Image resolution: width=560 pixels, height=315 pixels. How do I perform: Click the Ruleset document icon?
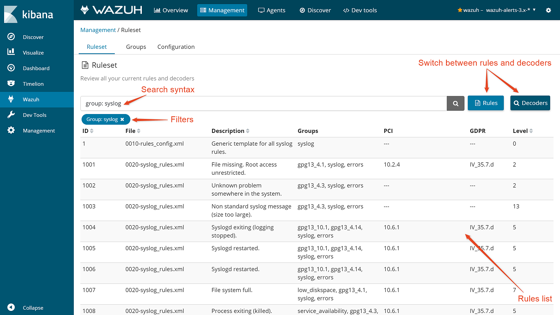(85, 65)
